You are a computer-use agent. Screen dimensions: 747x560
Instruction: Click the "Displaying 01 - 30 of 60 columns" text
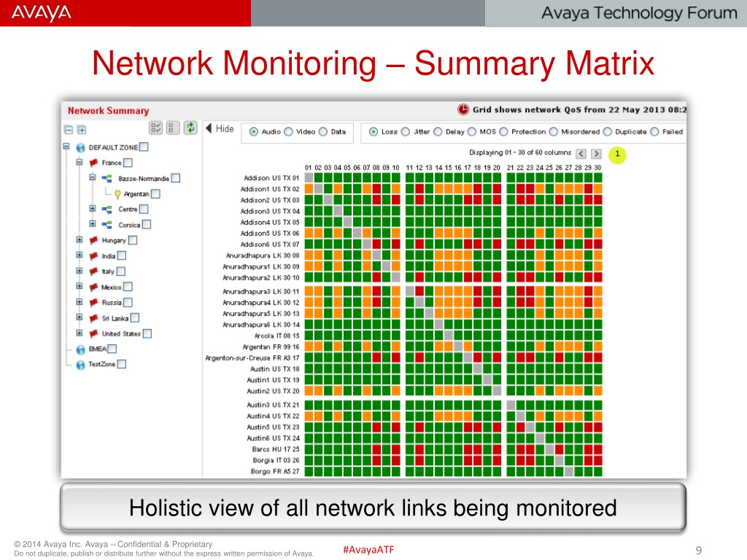tap(520, 152)
